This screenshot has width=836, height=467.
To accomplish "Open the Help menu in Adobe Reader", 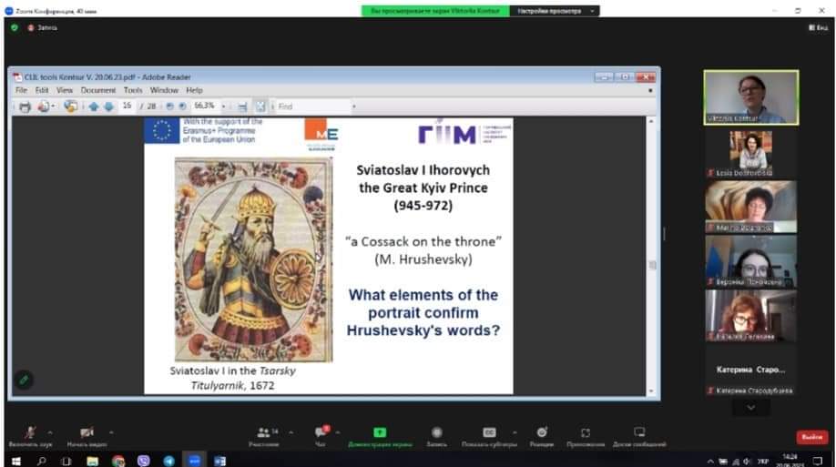I will tap(194, 90).
